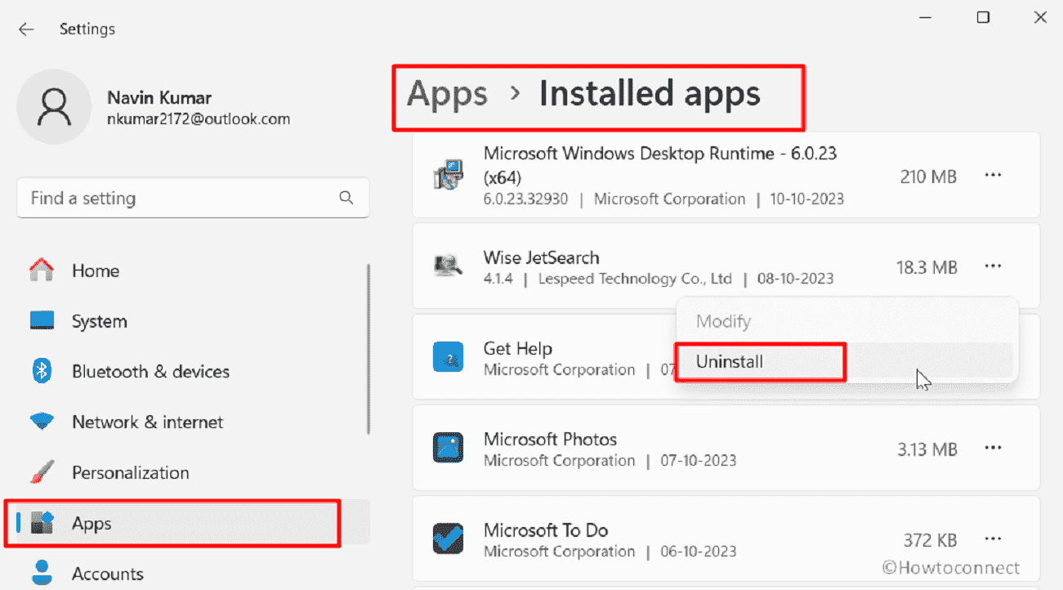This screenshot has width=1063, height=590.
Task: Click the Personalization paintbrush icon
Action: (x=42, y=472)
